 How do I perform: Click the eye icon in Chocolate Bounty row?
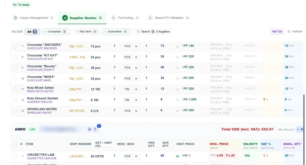177,68
